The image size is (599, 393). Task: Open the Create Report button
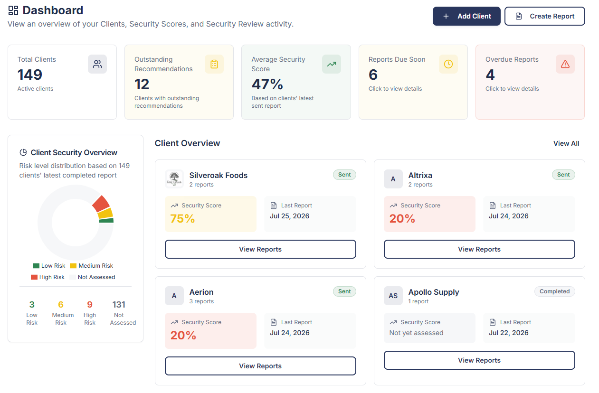[544, 16]
